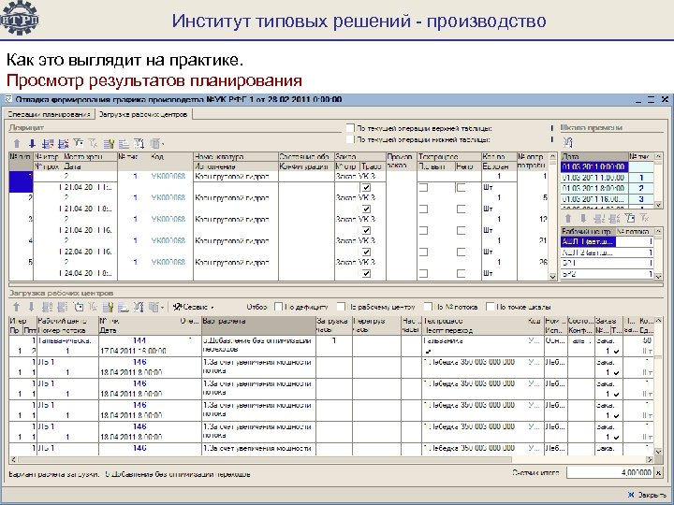Click clear filter icon in Дефицит toolbar
Screen dimensions: 674x505
pos(93,144)
